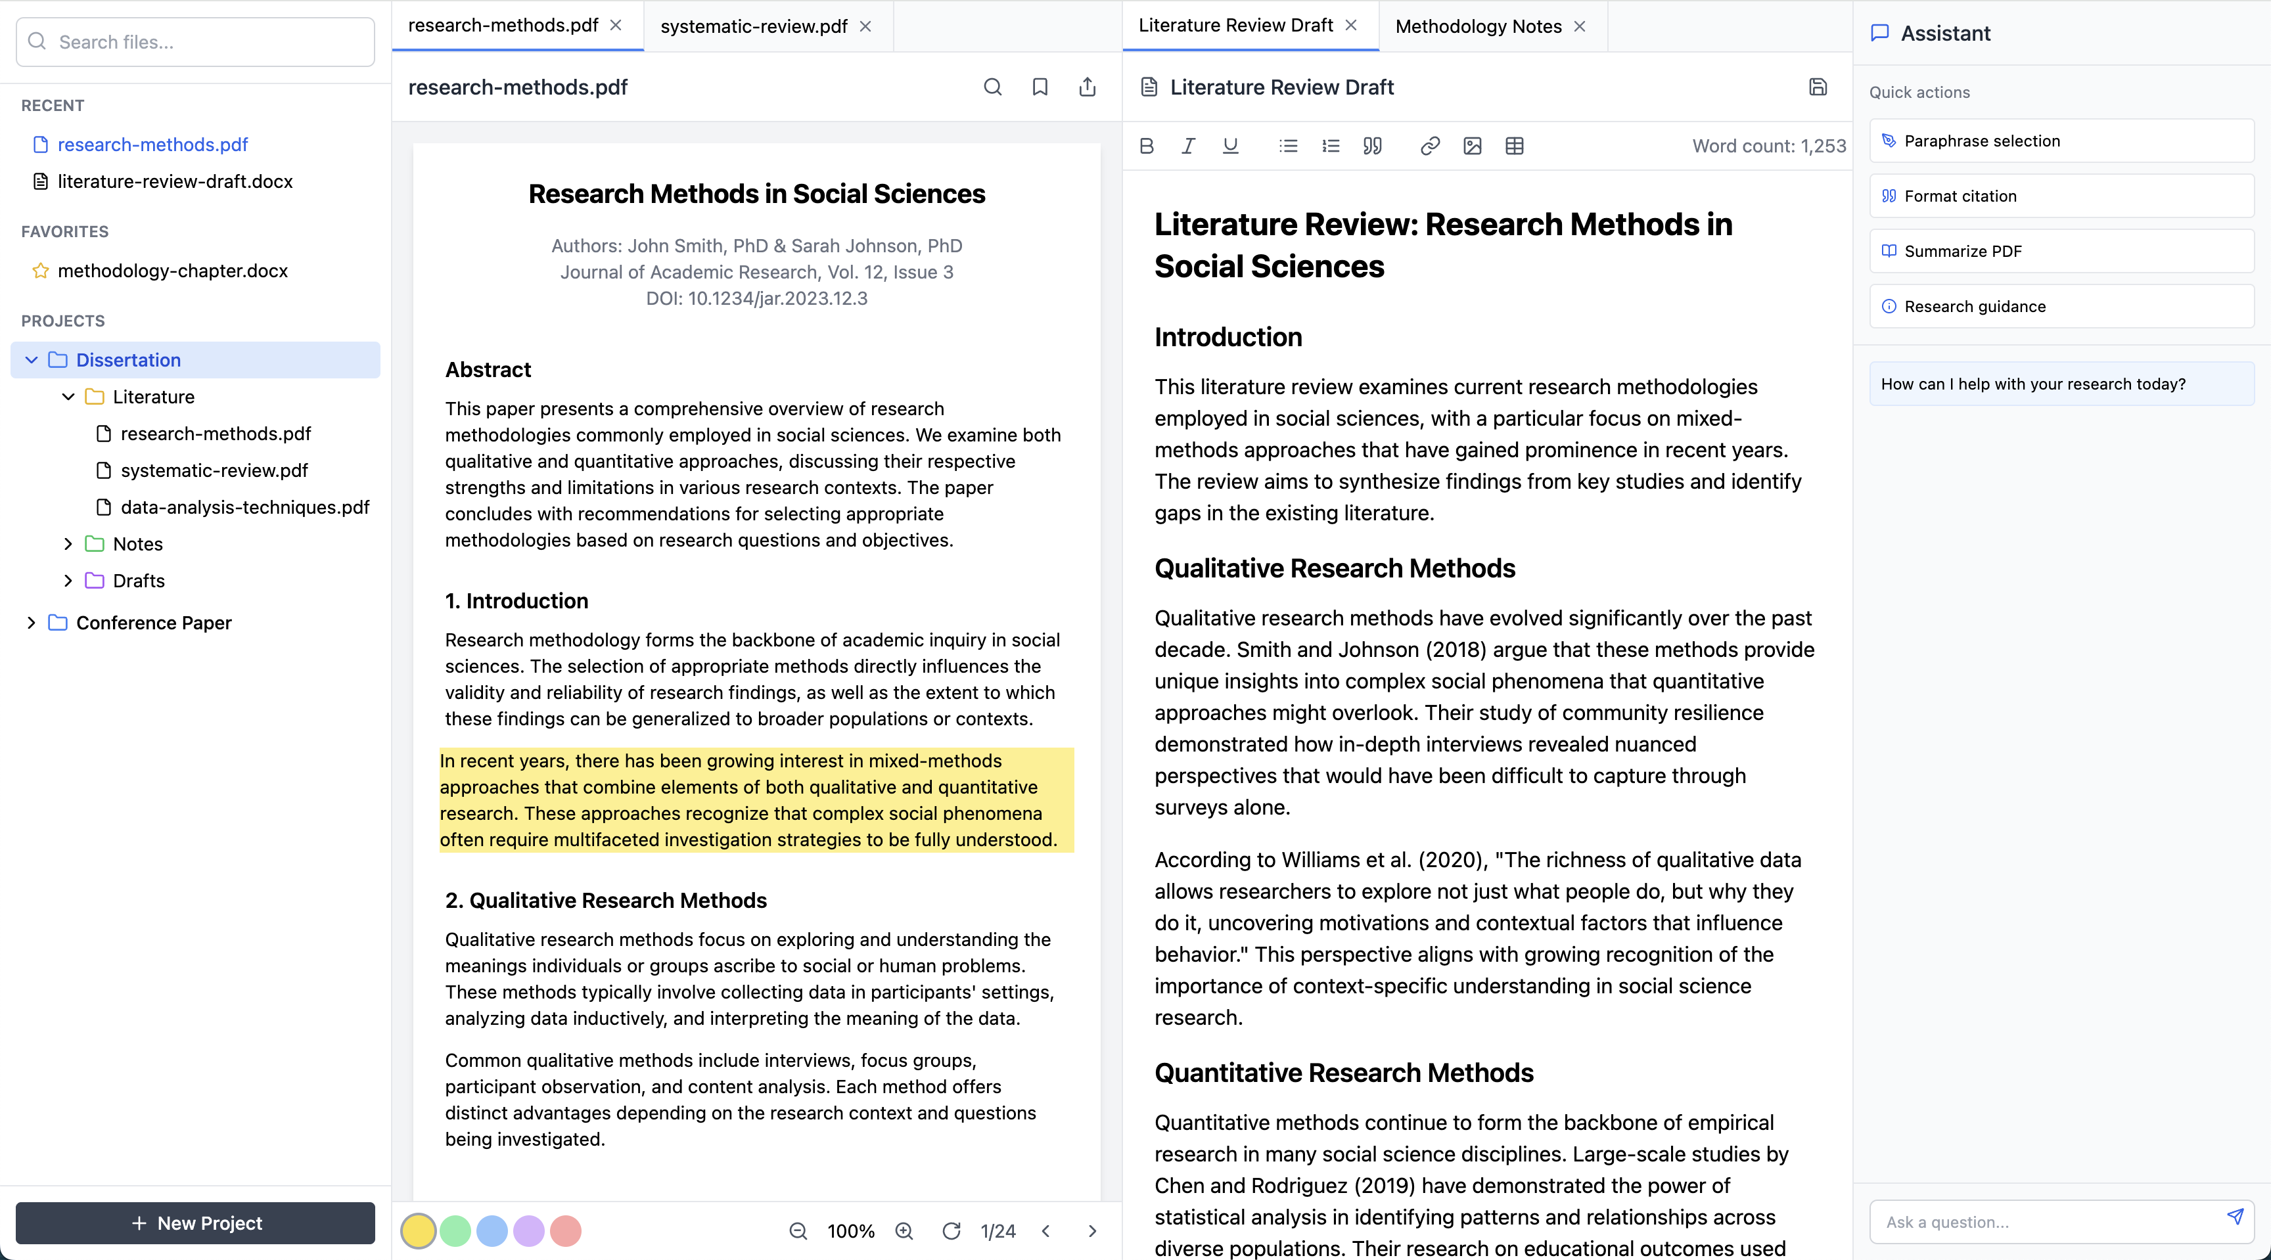Apply underline formatting in editor
This screenshot has width=2271, height=1260.
1231,146
